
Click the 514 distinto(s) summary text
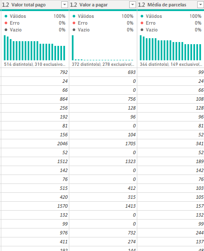click(35, 65)
